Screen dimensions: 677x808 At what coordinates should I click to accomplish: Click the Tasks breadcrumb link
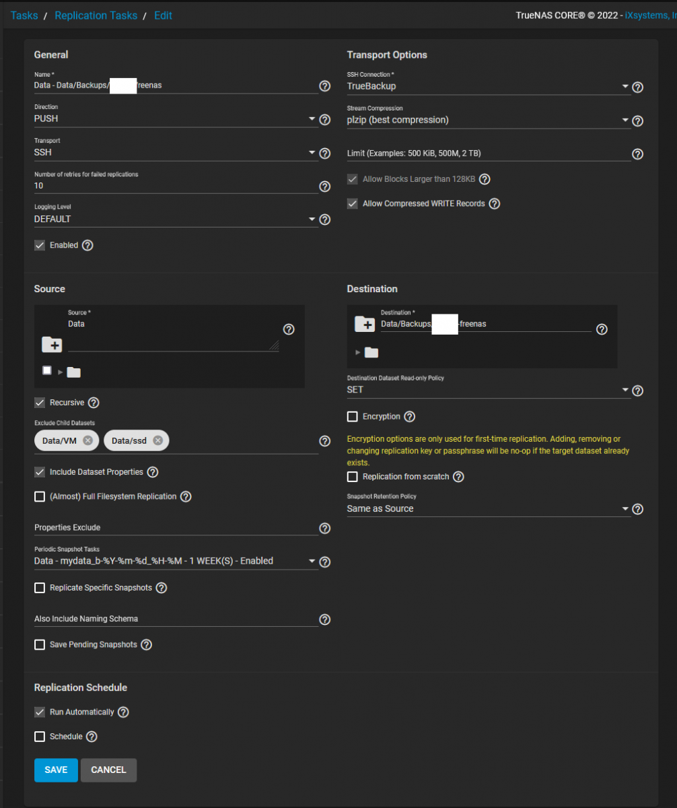click(x=24, y=15)
